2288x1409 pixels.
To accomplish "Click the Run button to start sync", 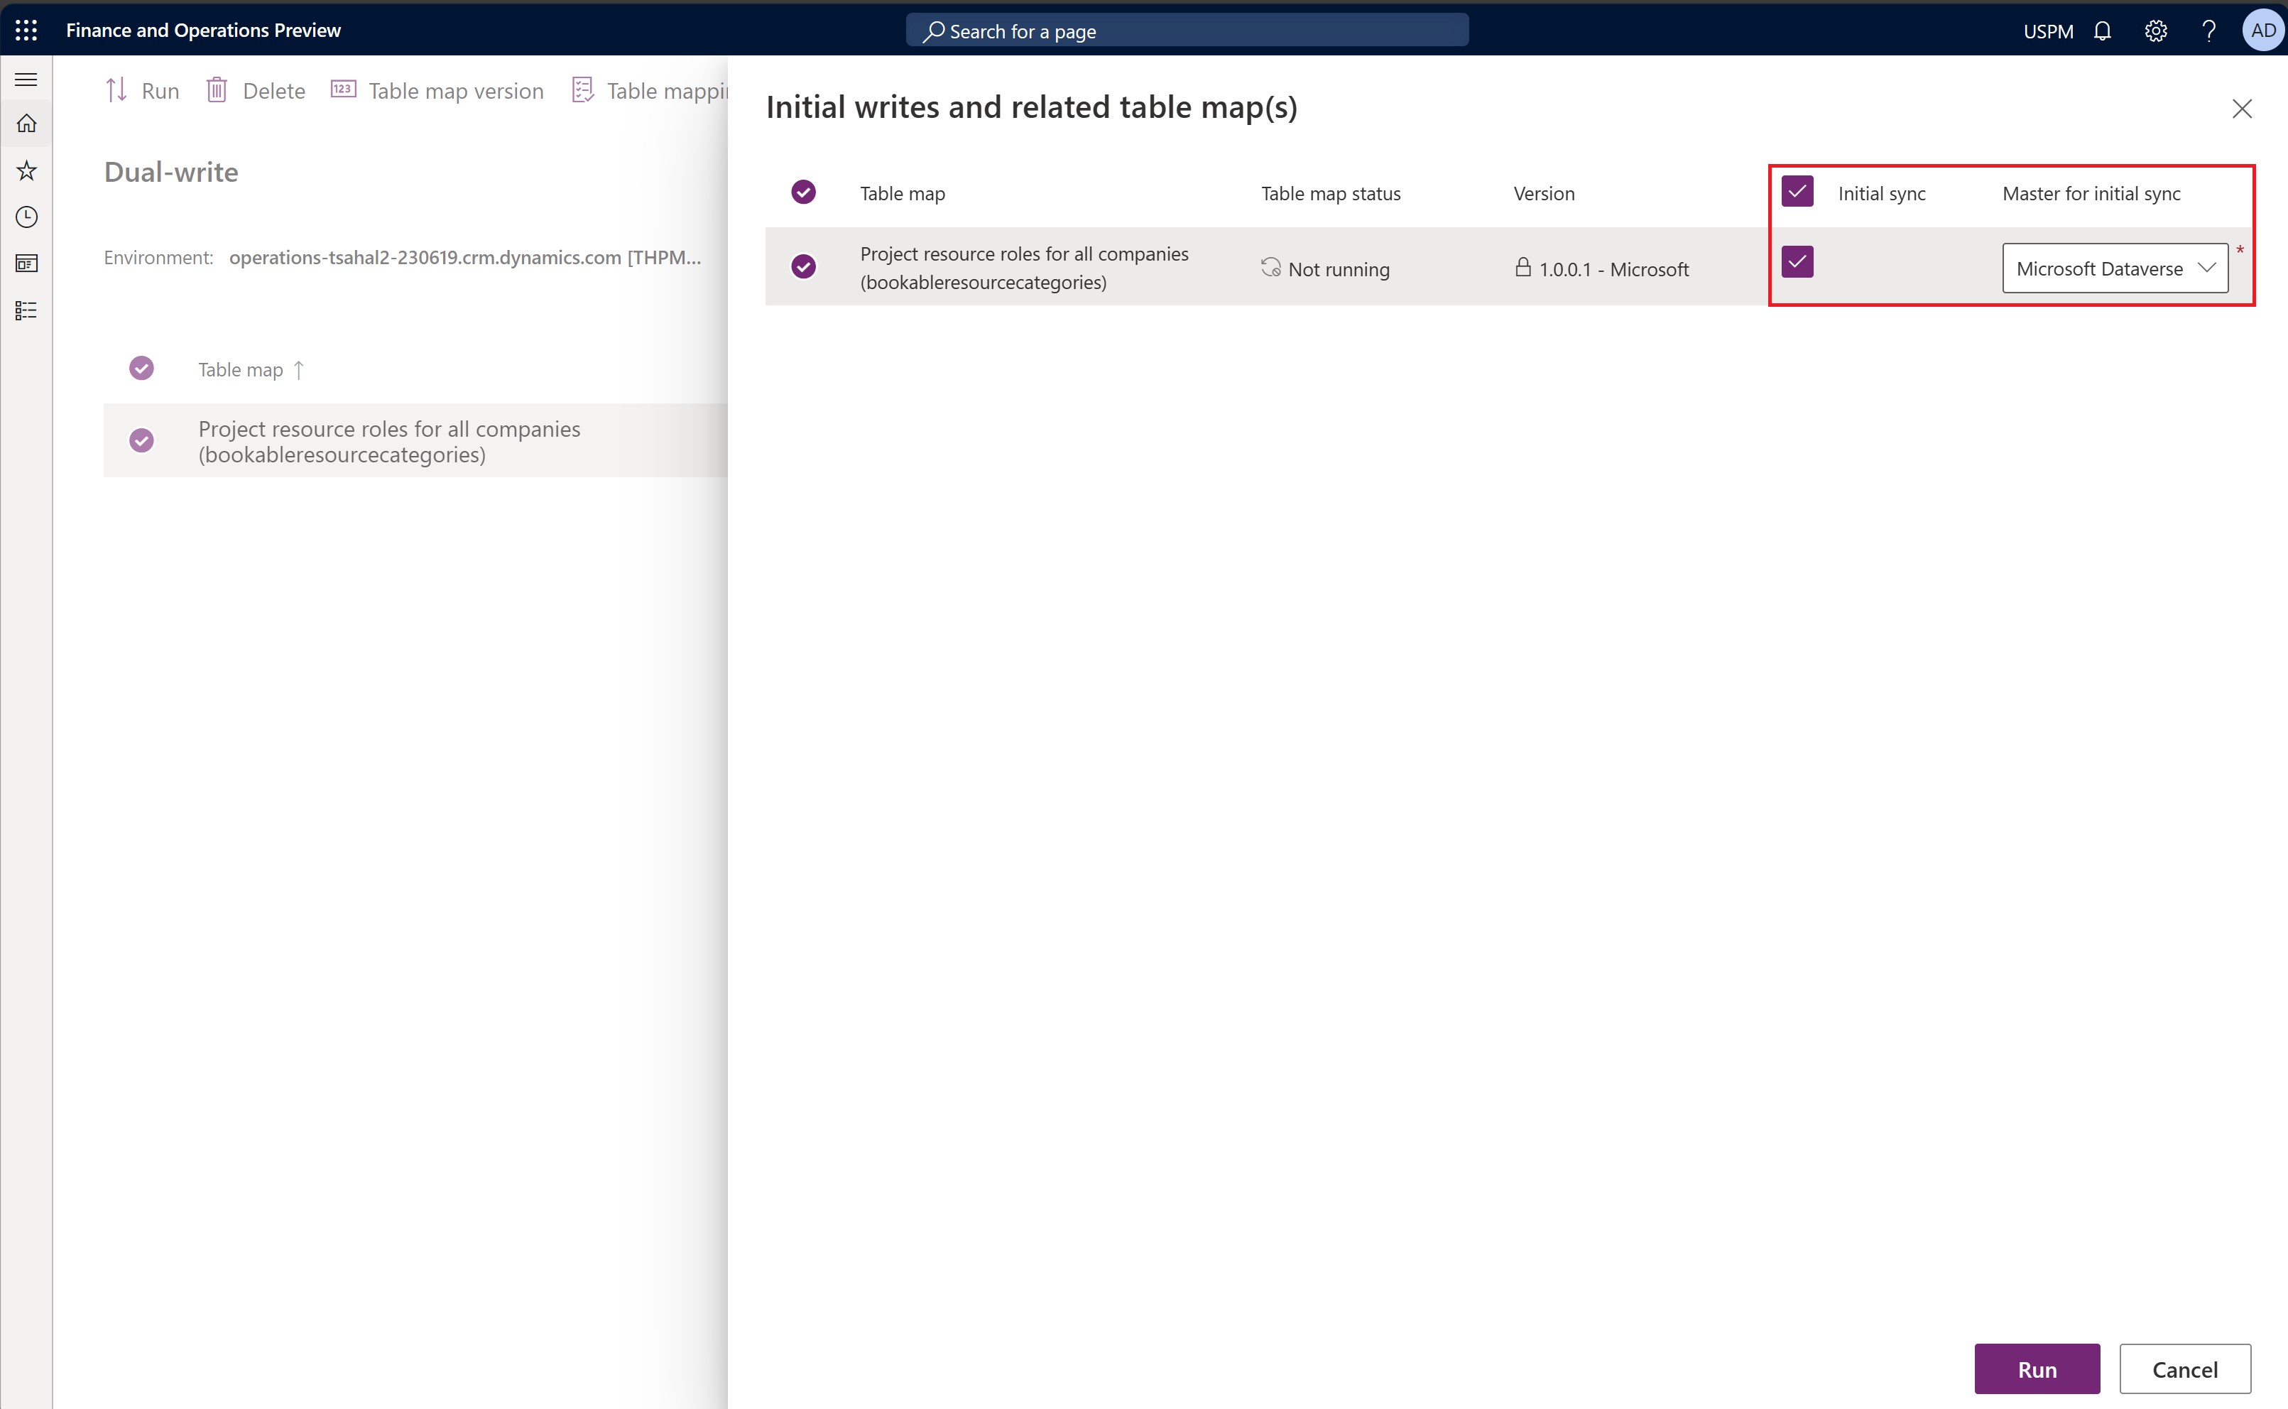I will coord(2037,1368).
